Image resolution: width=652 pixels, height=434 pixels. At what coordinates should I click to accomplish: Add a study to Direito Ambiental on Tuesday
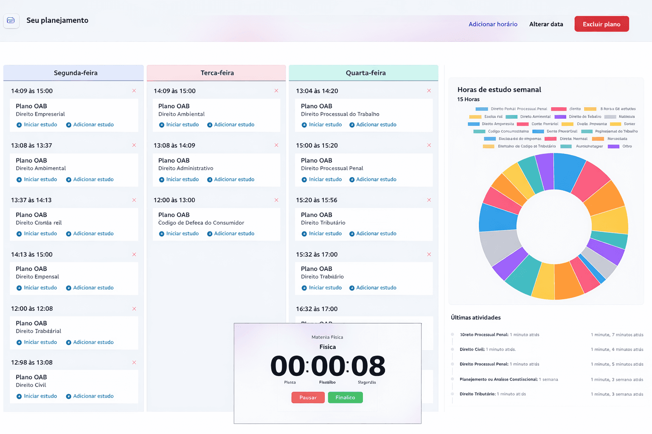[230, 124]
